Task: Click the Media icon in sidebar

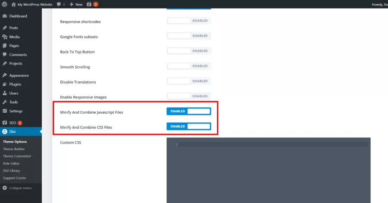Action: [x=5, y=37]
